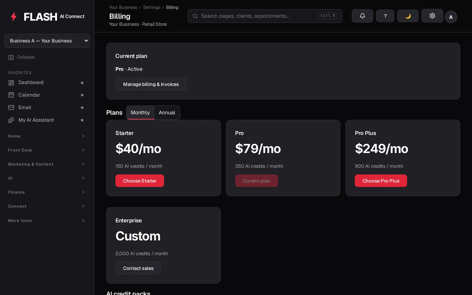
Task: Go to Your Business breadcrumb
Action: (123, 7)
